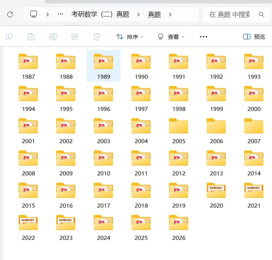
Task: Select the 2001 folder icon
Action: (x=28, y=126)
